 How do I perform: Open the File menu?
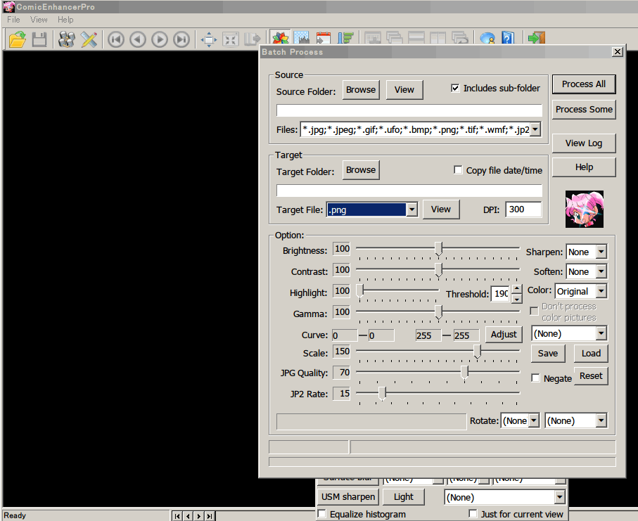(x=13, y=20)
